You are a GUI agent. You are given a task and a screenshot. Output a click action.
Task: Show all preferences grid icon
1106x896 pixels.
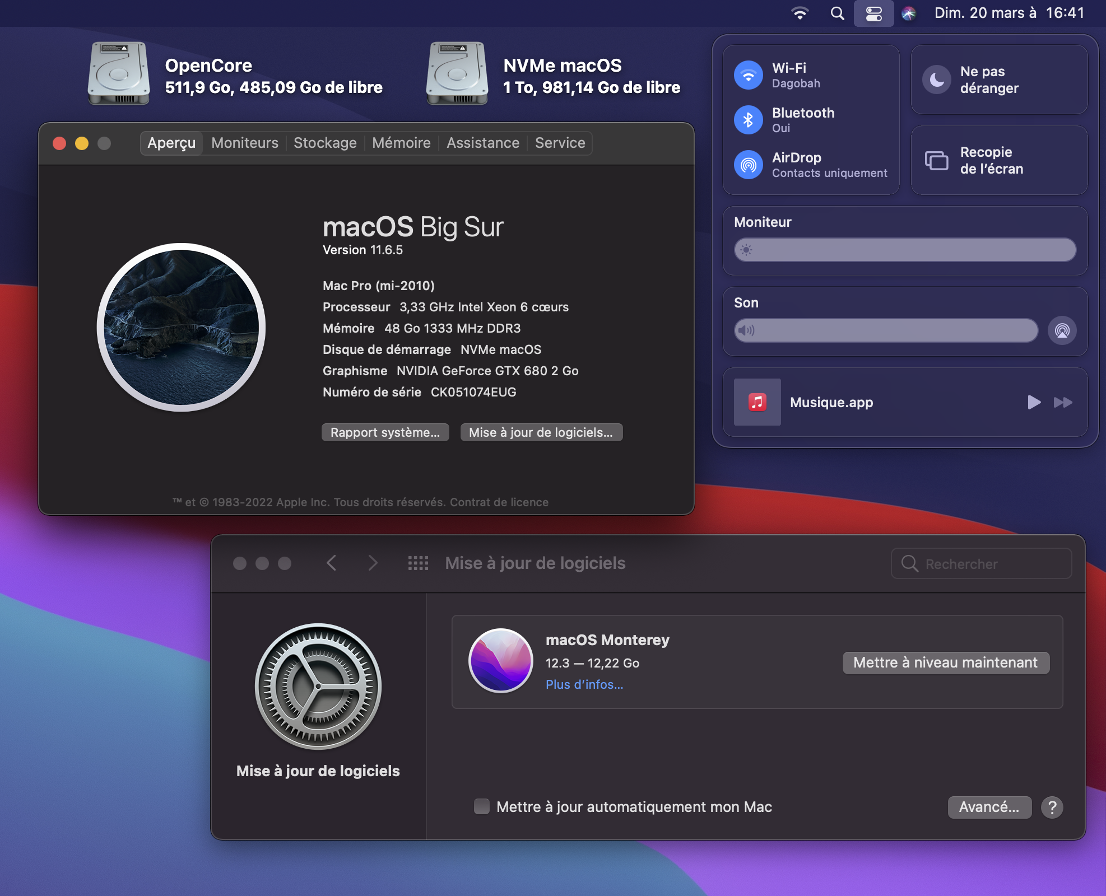point(418,563)
